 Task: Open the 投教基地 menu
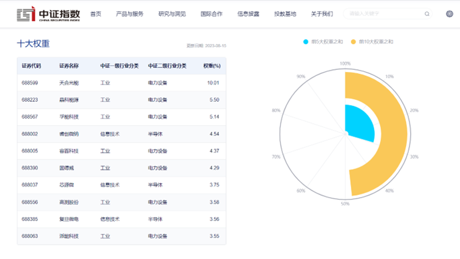285,14
